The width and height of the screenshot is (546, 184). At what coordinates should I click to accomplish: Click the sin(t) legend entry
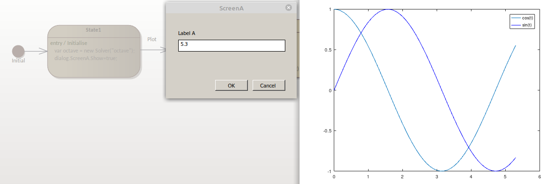pos(522,26)
